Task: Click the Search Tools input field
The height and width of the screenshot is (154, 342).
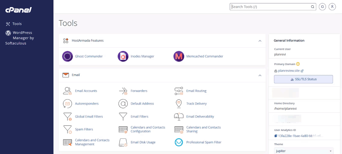Action: coord(271,7)
